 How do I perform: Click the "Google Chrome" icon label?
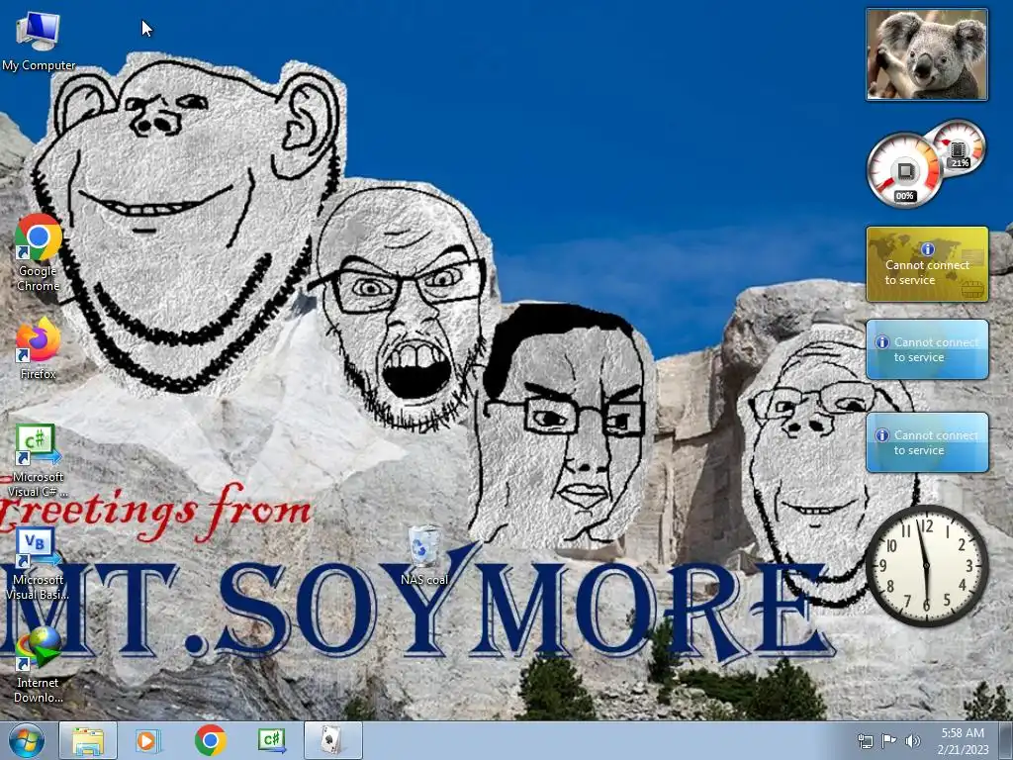pyautogui.click(x=39, y=278)
